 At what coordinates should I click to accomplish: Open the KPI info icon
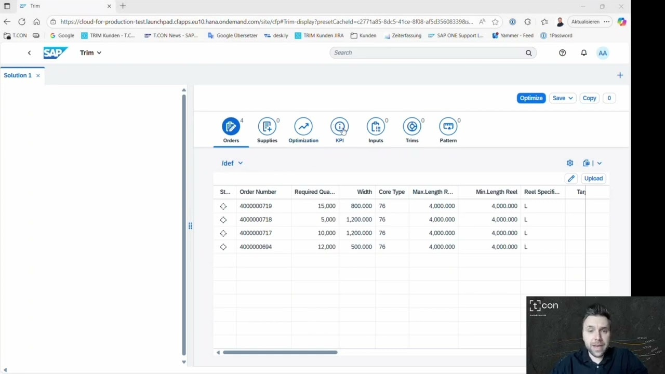tap(339, 126)
